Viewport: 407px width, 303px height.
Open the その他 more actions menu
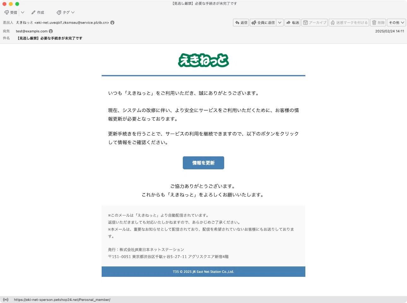tap(396, 23)
